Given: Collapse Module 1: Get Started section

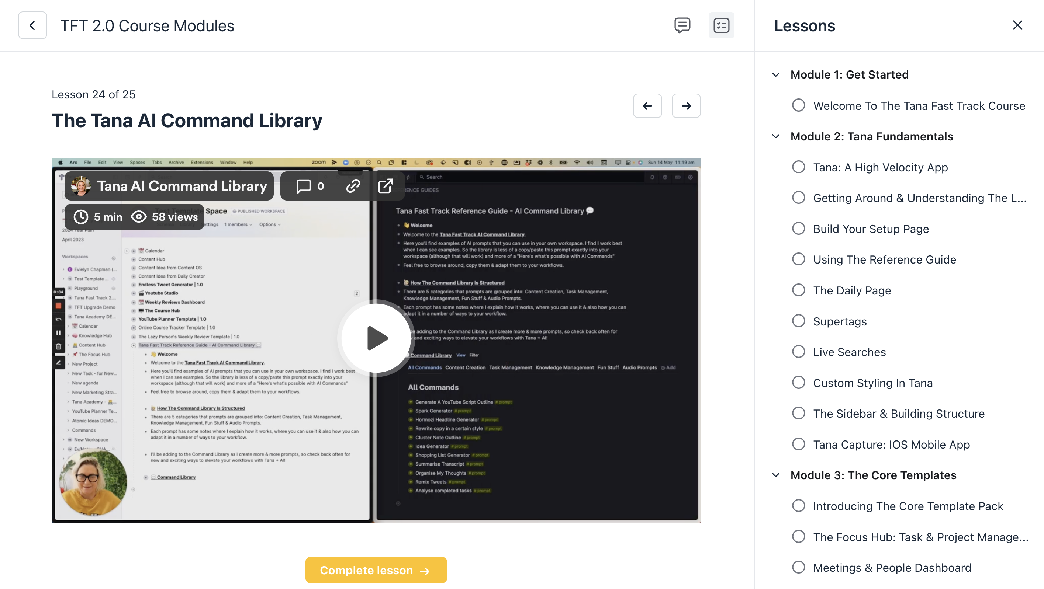Looking at the screenshot, I should 776,74.
